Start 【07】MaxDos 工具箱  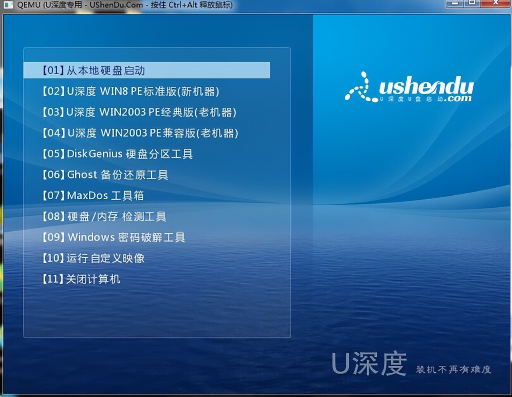[94, 195]
